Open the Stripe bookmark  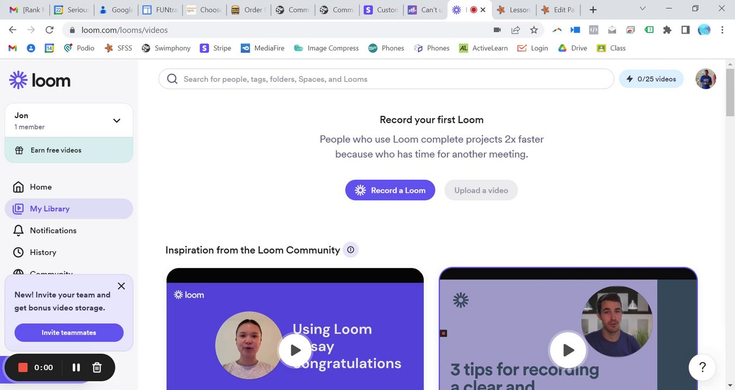click(x=215, y=48)
